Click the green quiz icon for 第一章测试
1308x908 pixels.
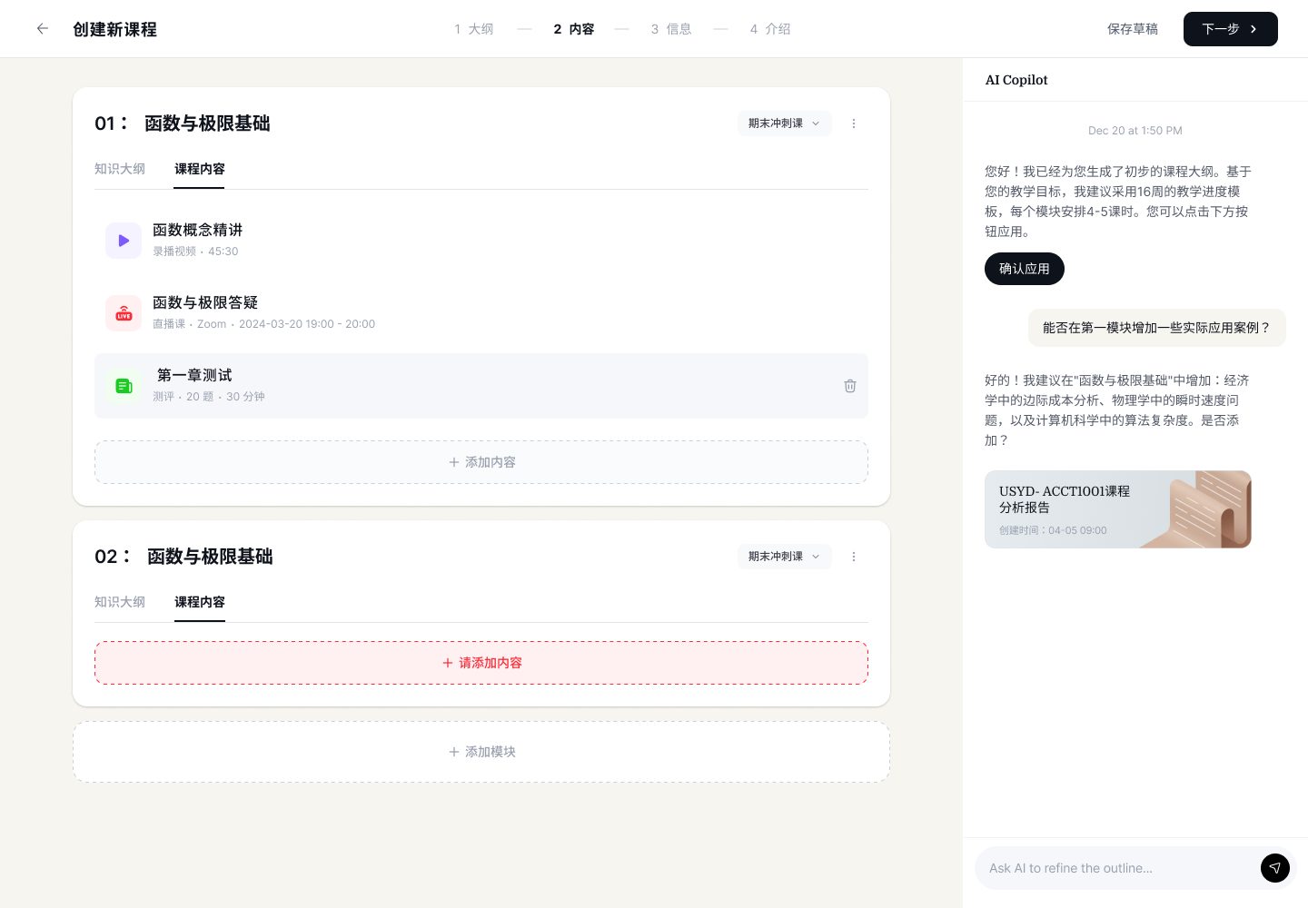pos(124,386)
